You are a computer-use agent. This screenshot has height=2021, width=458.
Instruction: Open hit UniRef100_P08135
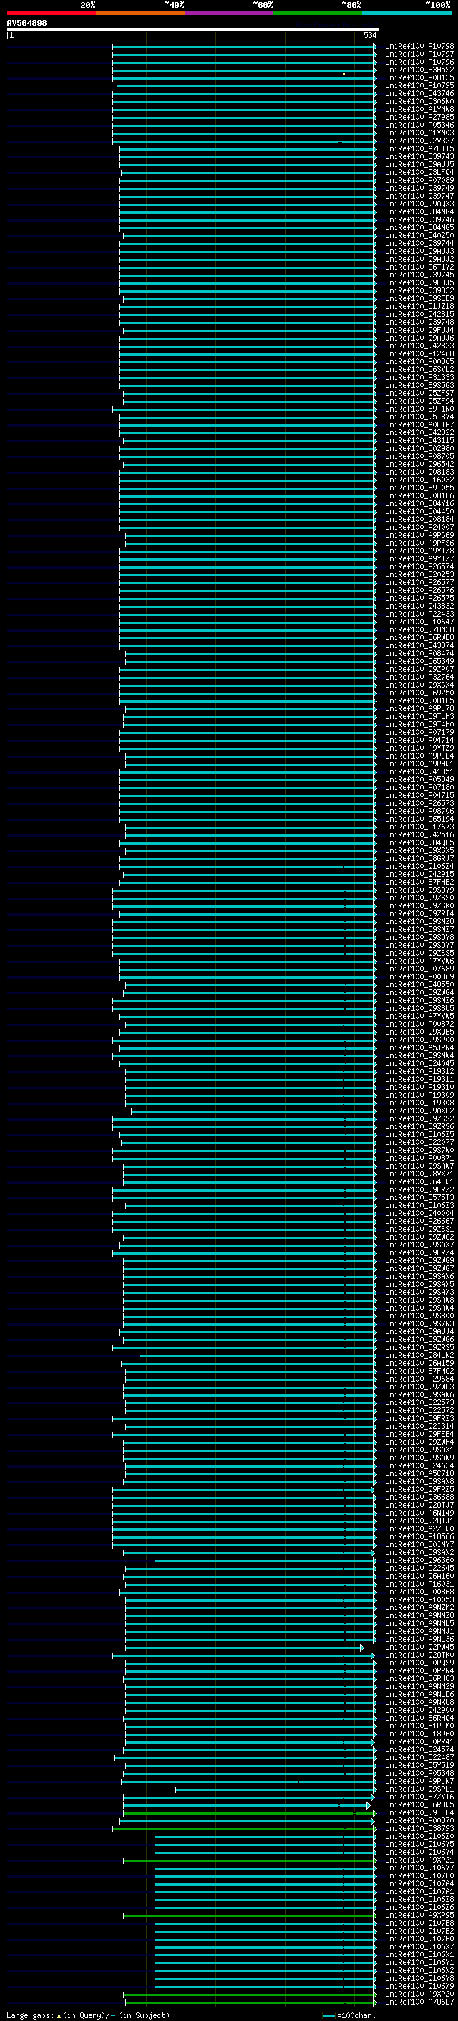(419, 77)
